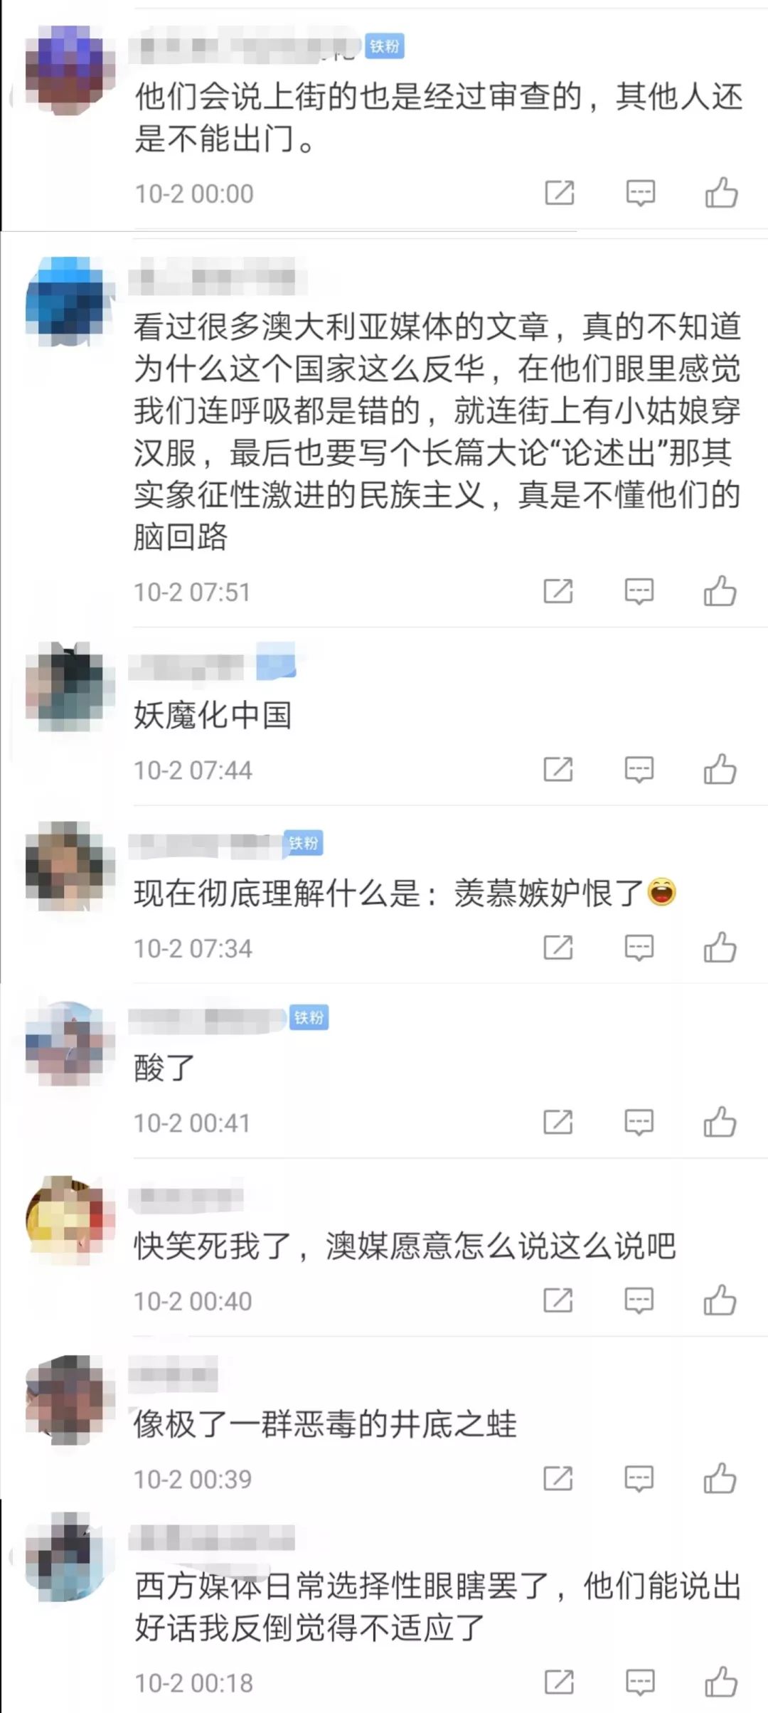Image resolution: width=768 pixels, height=1713 pixels.
Task: Like the 酸了 comment
Action: point(720,1123)
